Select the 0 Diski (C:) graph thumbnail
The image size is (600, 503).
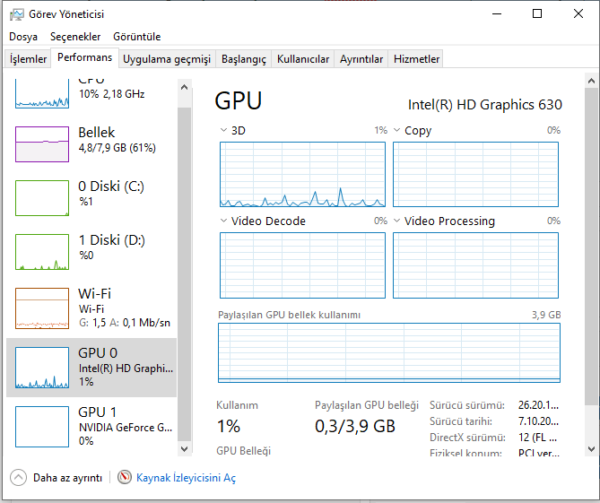click(42, 197)
